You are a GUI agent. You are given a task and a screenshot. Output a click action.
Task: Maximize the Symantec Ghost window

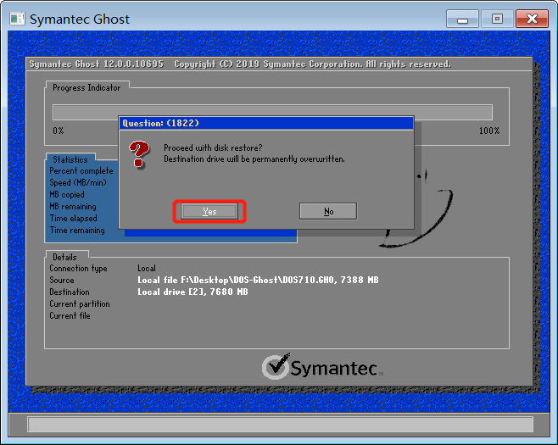pyautogui.click(x=497, y=19)
